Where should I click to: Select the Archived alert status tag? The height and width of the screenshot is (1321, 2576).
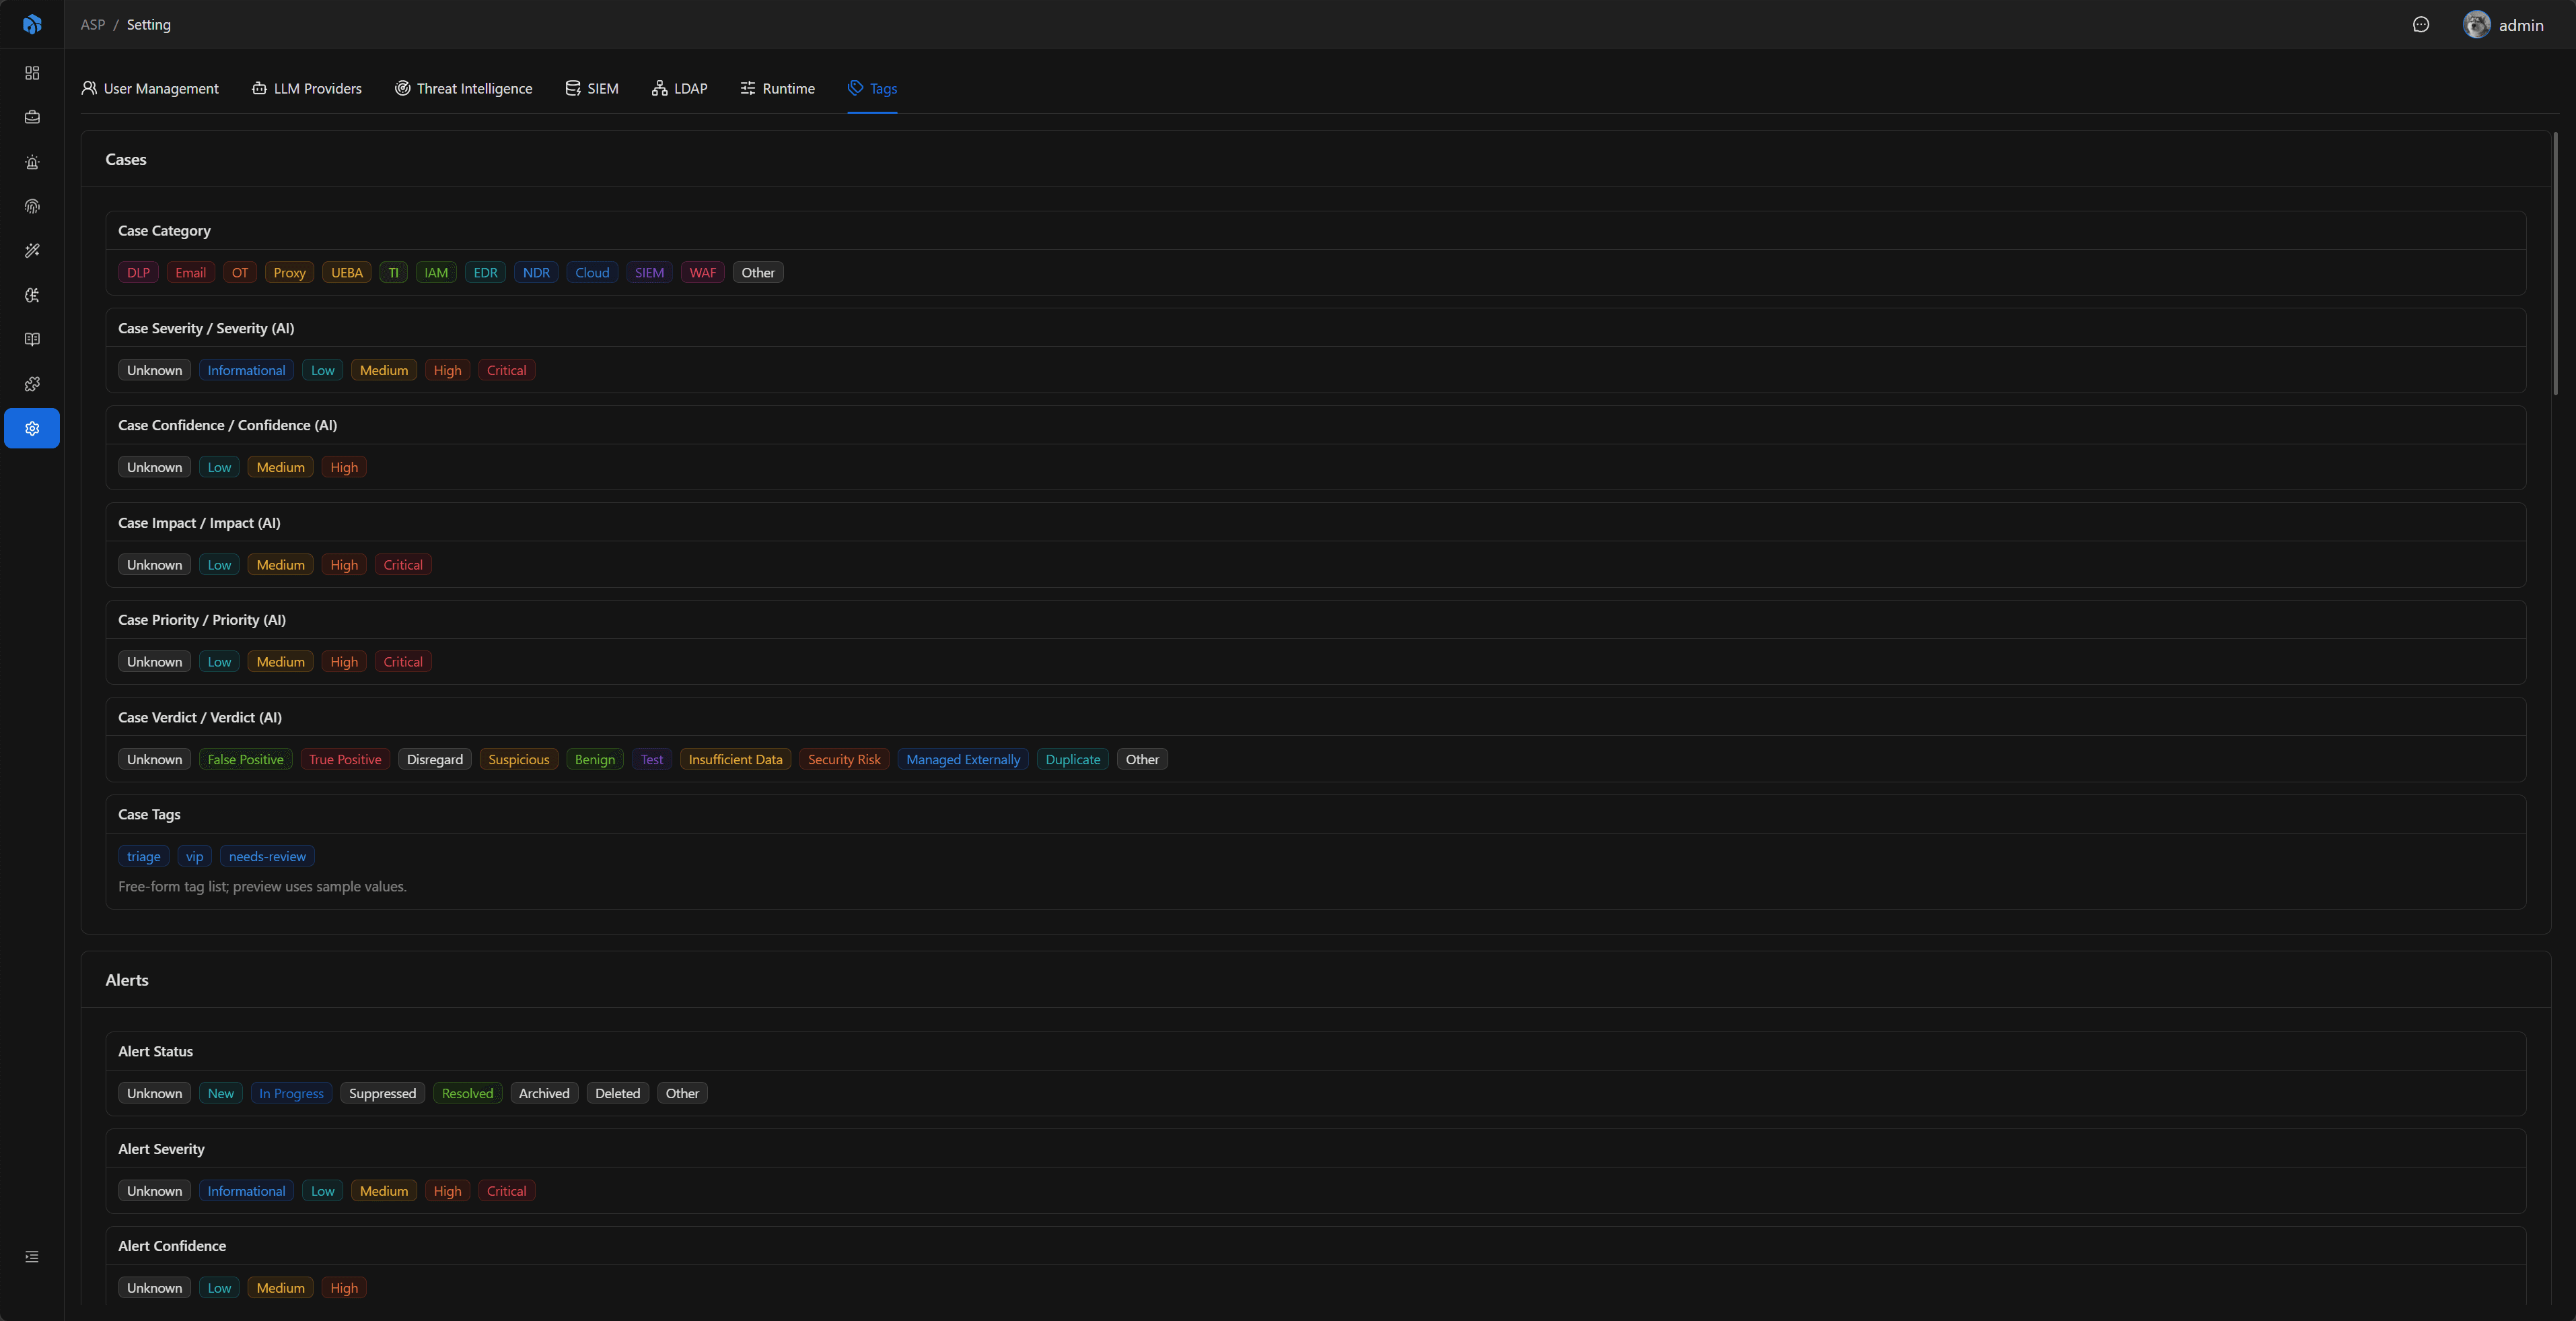544,1094
